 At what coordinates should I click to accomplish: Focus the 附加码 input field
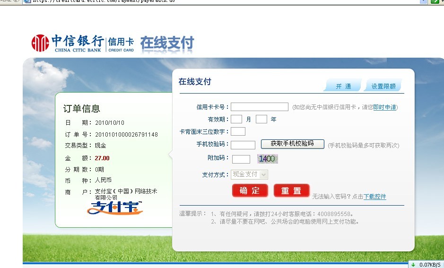pos(241,159)
